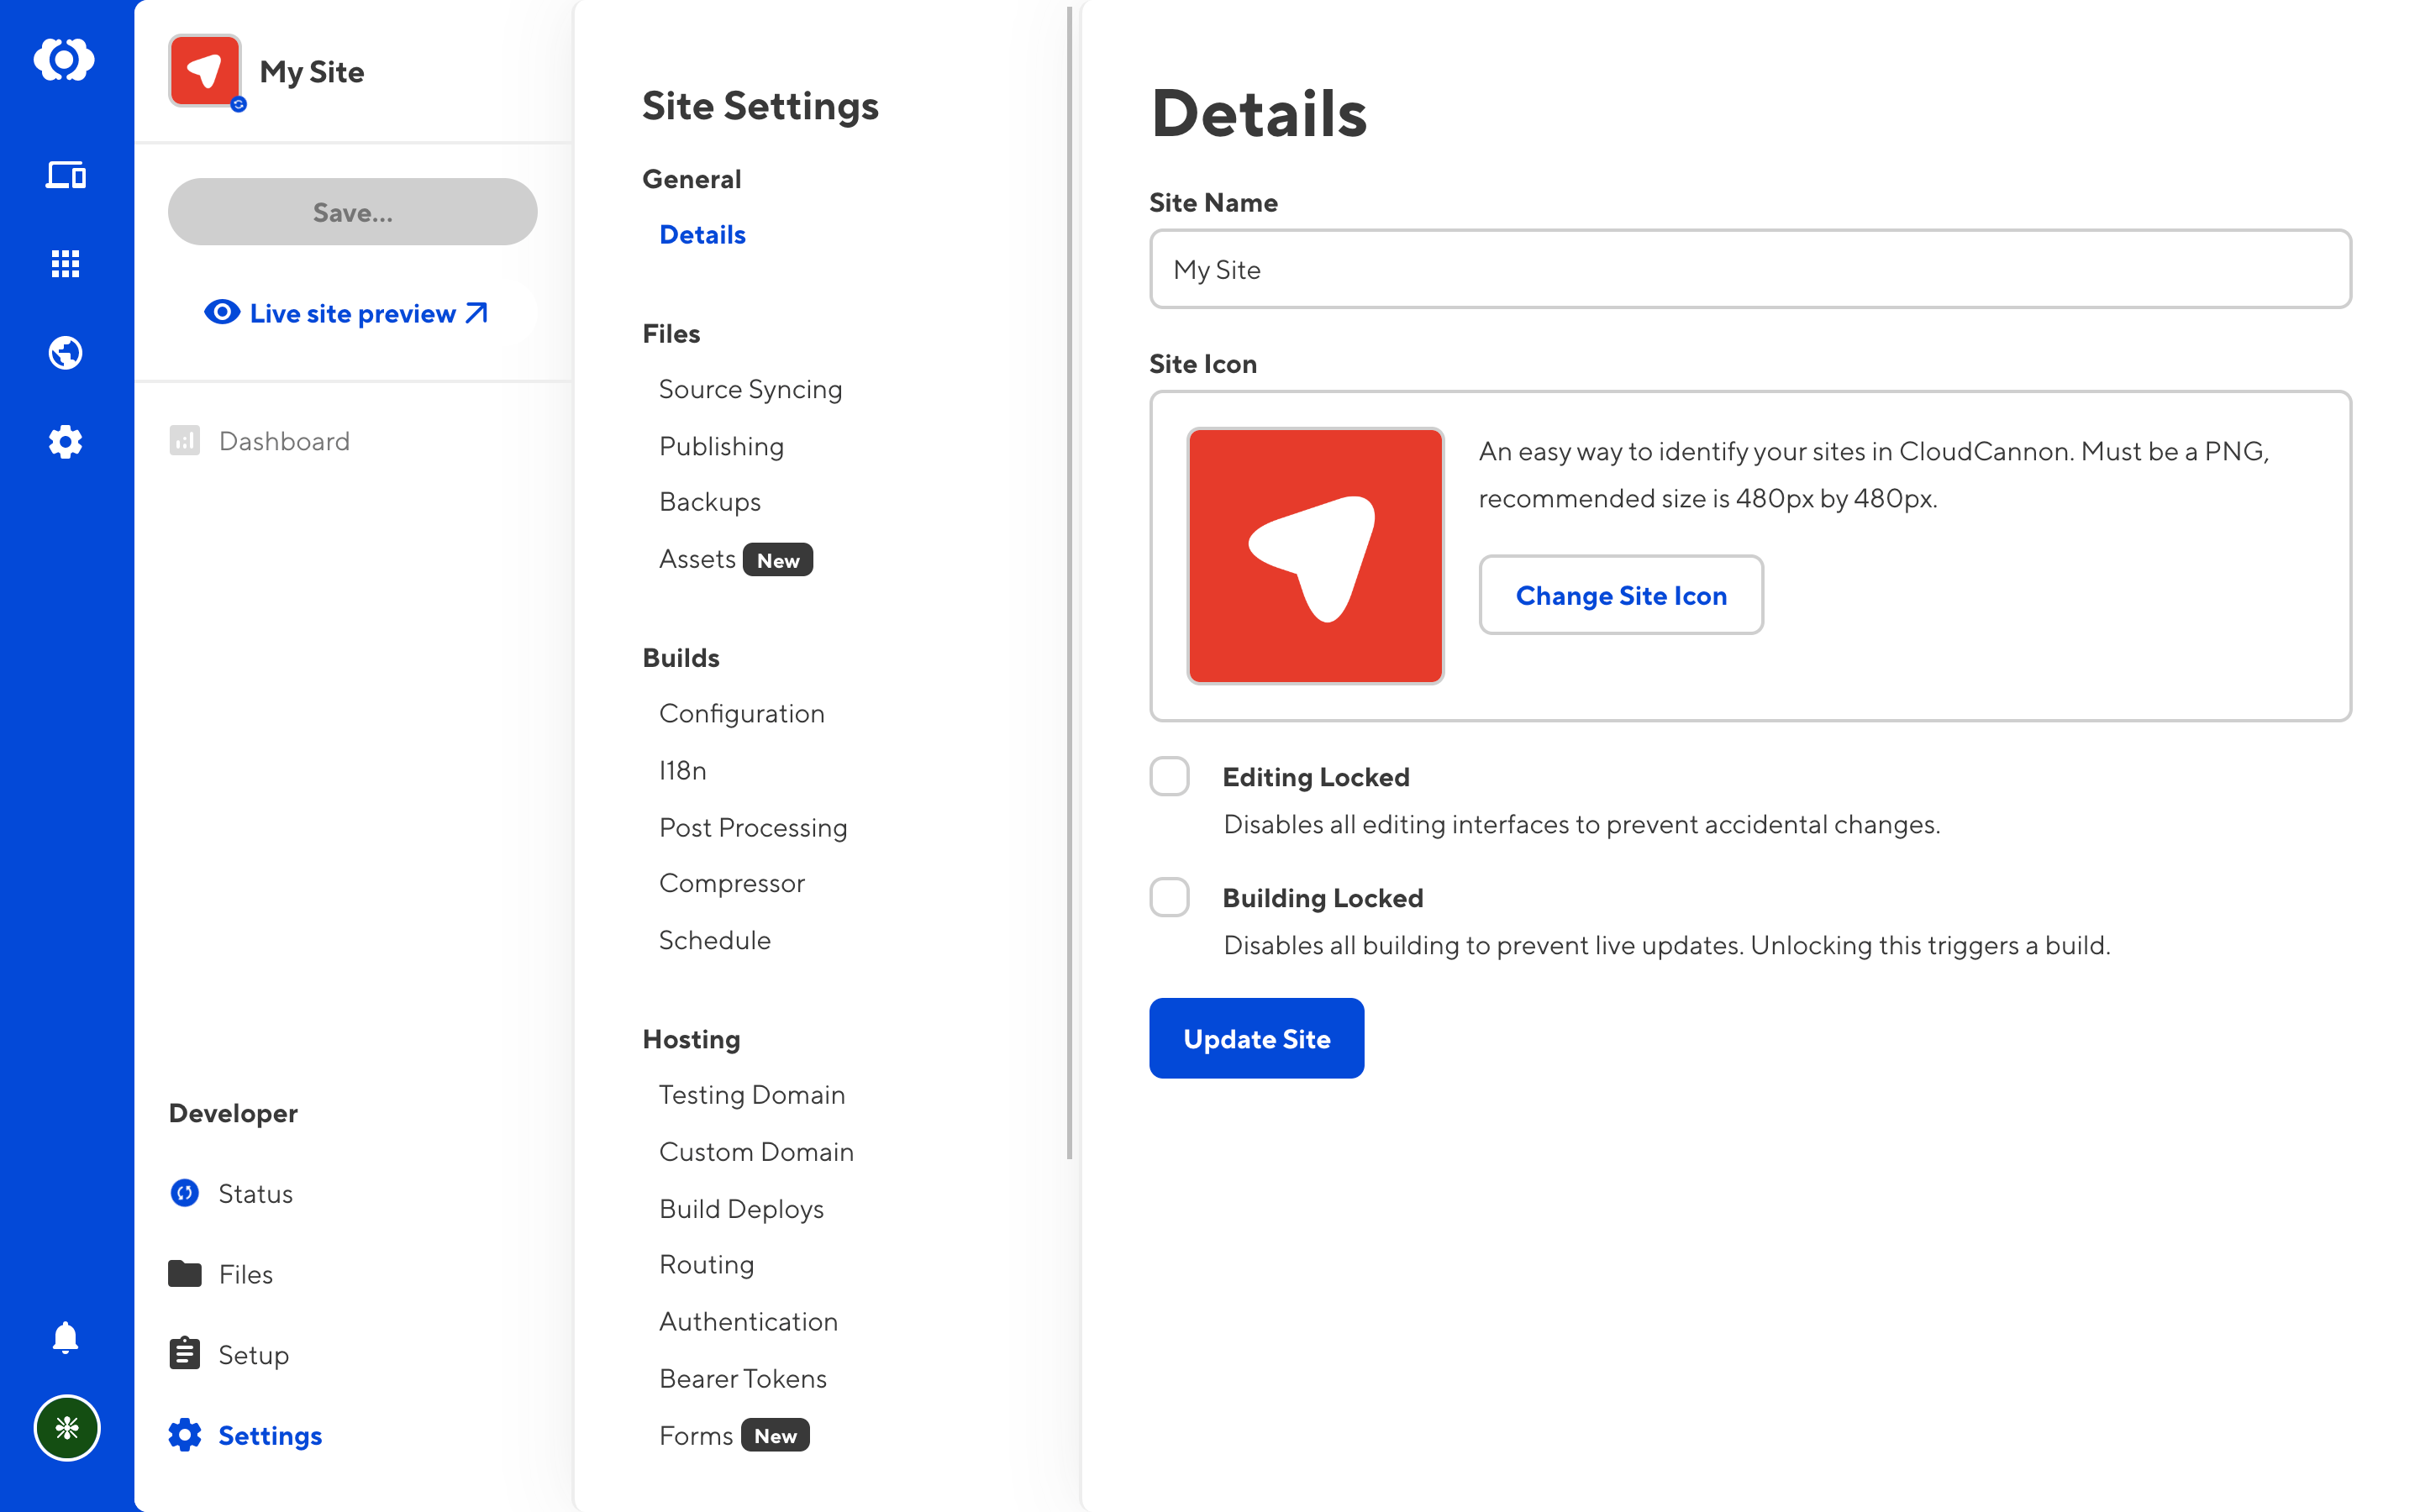
Task: Open Bearer Tokens settings
Action: (743, 1379)
